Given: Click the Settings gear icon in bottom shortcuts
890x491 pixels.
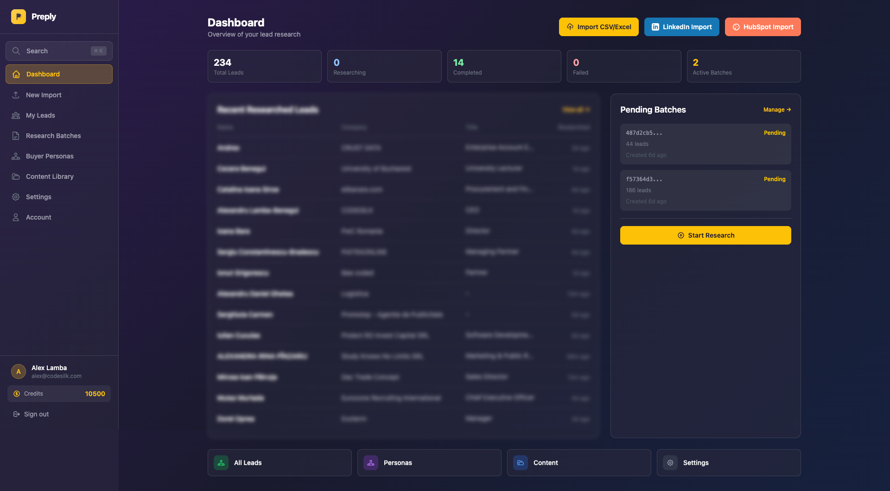Looking at the screenshot, I should [x=670, y=463].
